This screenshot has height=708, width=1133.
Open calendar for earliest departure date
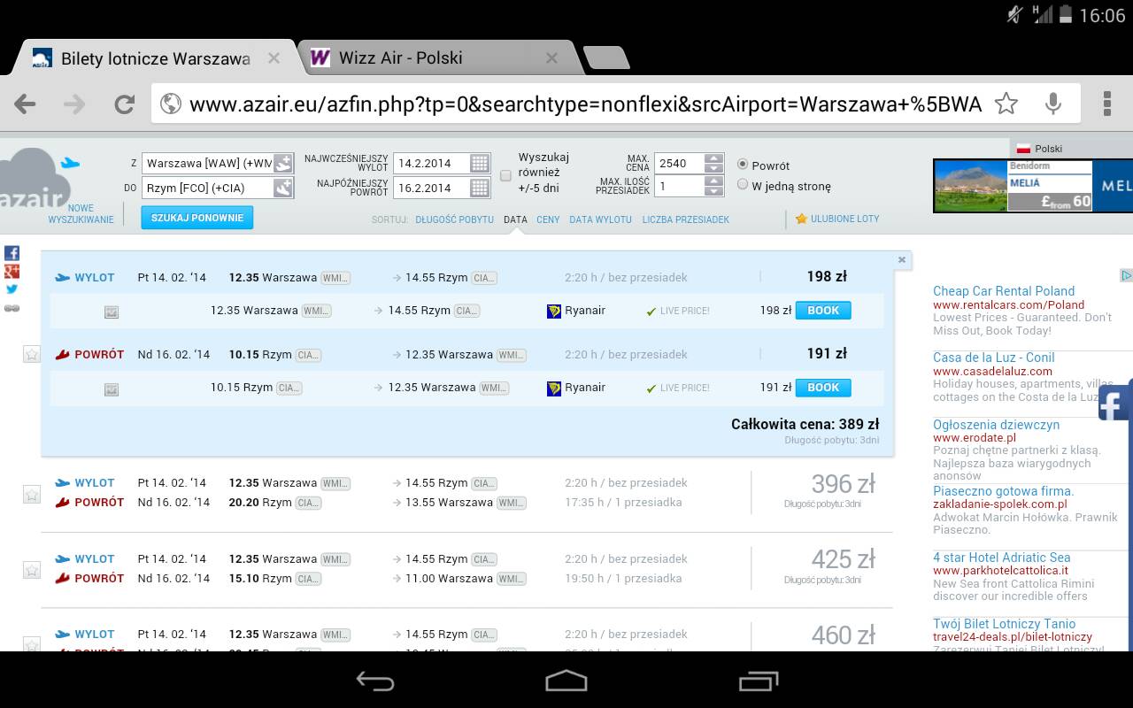point(479,163)
